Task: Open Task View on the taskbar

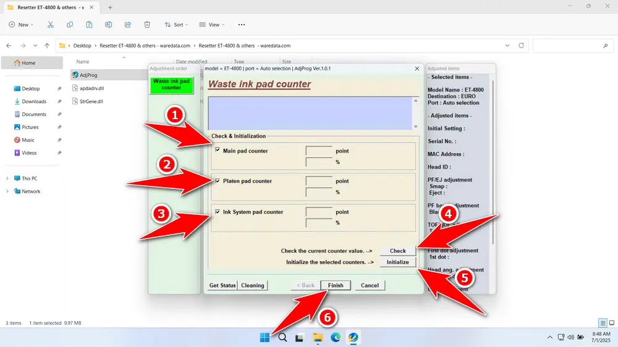Action: pyautogui.click(x=300, y=338)
